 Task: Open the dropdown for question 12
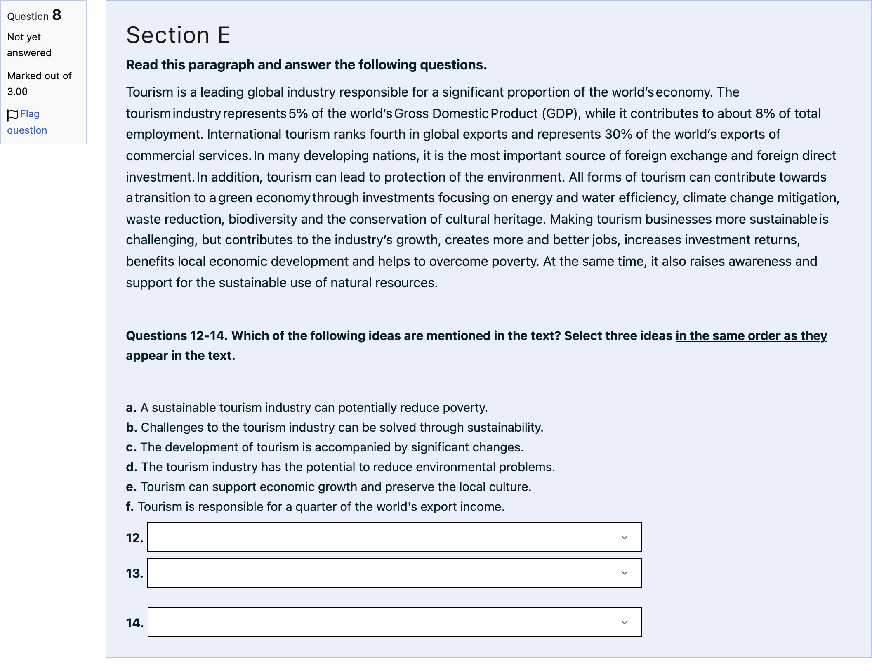tap(394, 537)
